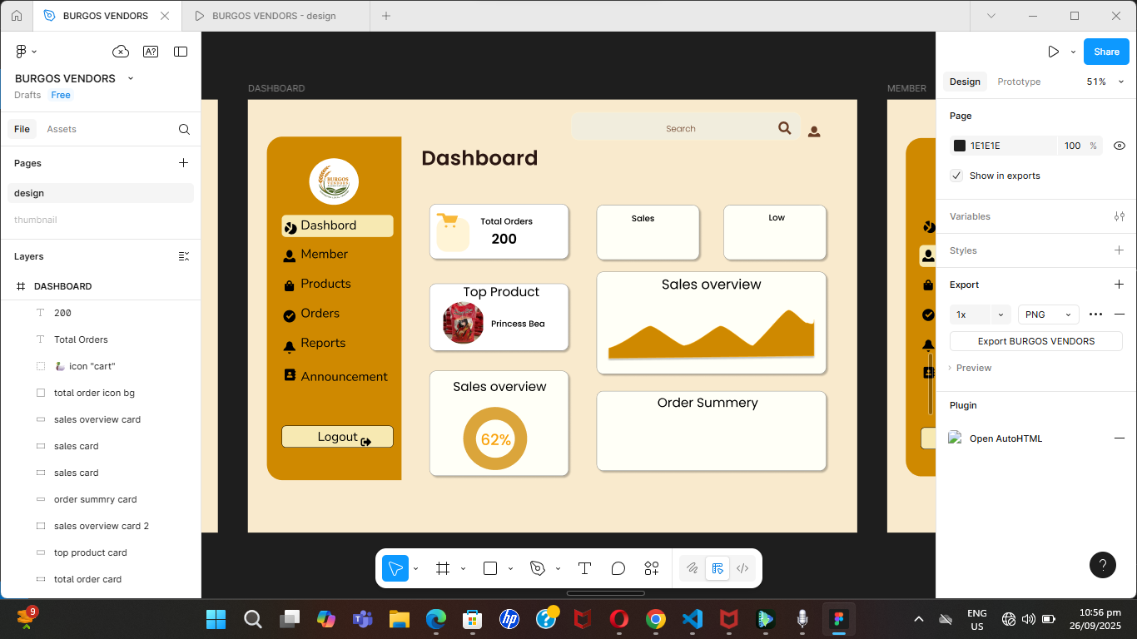1137x639 pixels.
Task: Click the search icon in File panel
Action: [x=184, y=129]
